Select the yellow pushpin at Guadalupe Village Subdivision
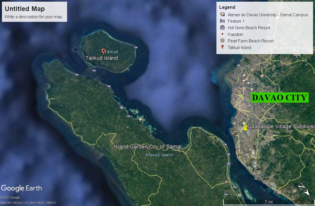Viewport: 315px width, 206px height. (x=245, y=128)
